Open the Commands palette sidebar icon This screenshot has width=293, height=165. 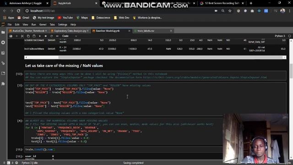pyautogui.click(x=3, y=53)
